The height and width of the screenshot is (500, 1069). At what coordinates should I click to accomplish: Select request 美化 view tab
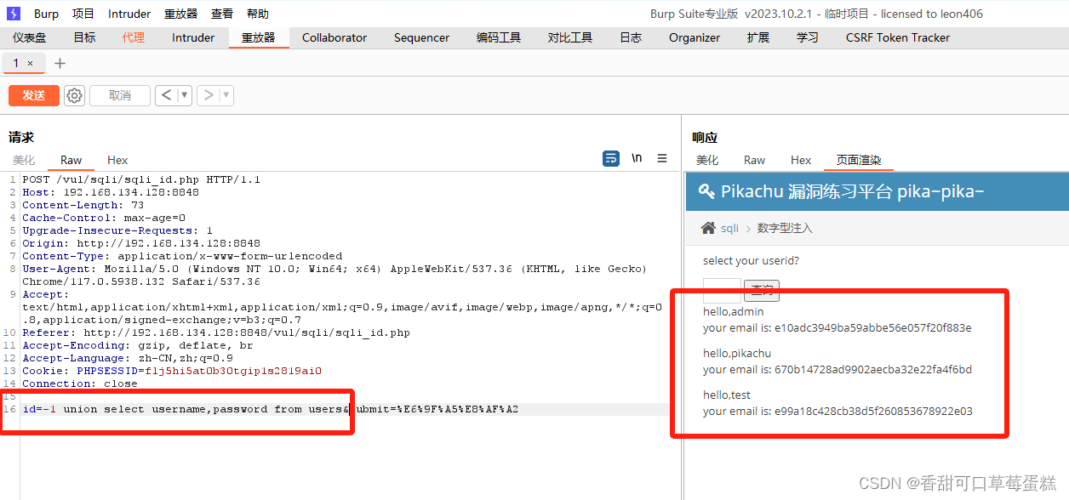pyautogui.click(x=24, y=160)
